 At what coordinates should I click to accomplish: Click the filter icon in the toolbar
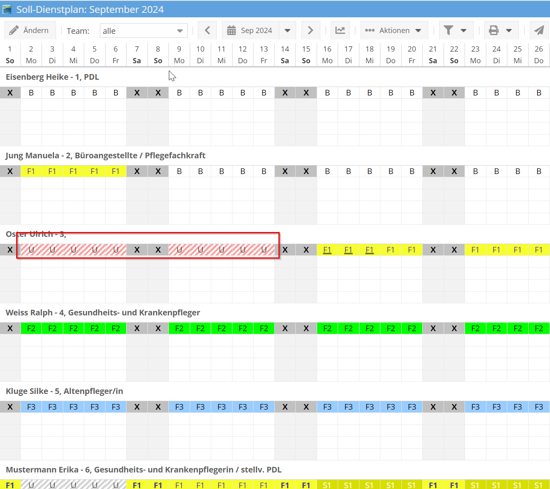pyautogui.click(x=448, y=30)
